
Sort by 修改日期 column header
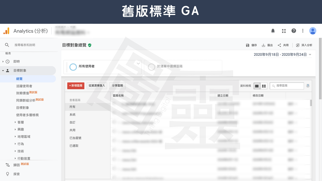258,95
